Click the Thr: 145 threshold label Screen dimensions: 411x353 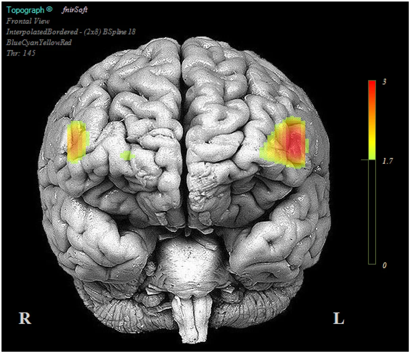[x=21, y=53]
